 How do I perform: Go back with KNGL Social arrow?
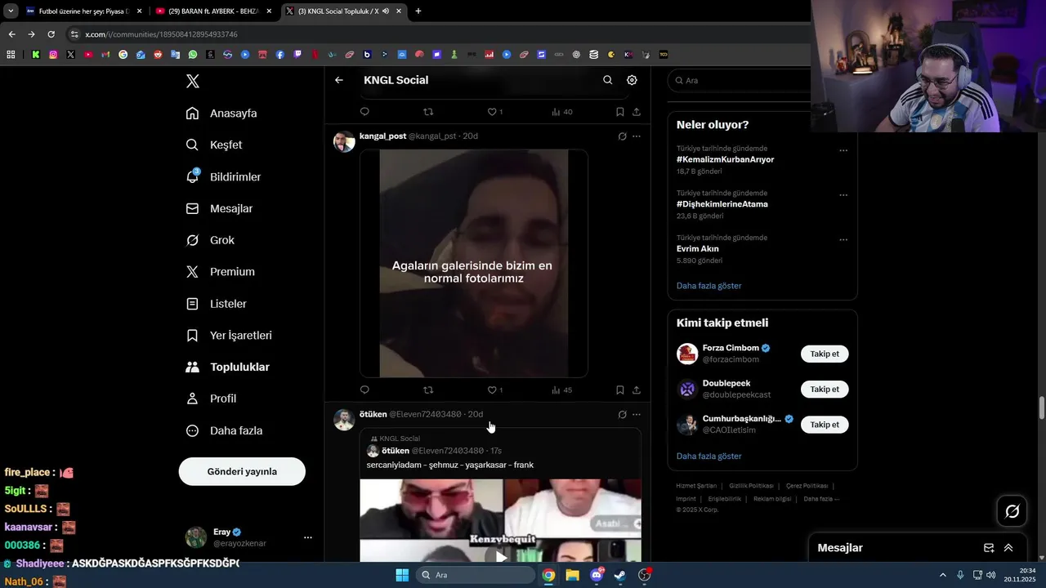point(339,80)
